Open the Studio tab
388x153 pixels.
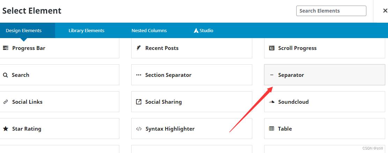203,31
